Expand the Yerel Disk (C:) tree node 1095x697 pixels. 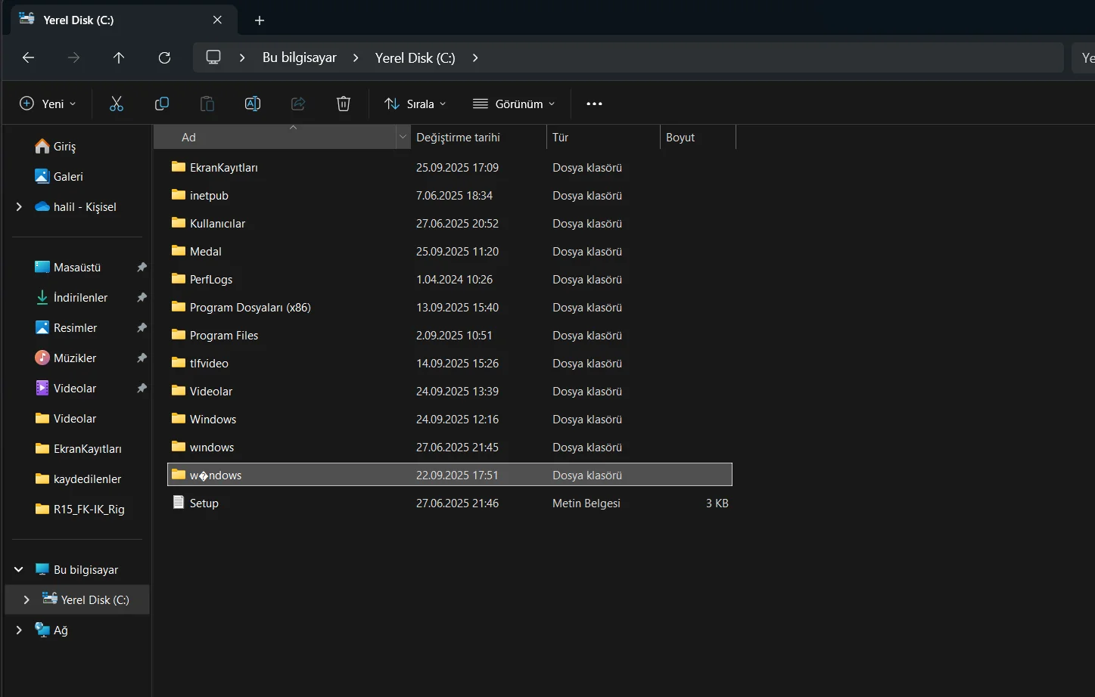pyautogui.click(x=26, y=599)
